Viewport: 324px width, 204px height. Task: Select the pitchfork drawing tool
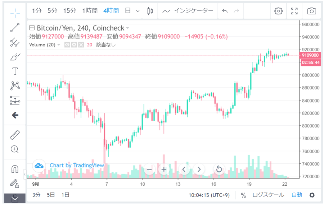pyautogui.click(x=15, y=42)
